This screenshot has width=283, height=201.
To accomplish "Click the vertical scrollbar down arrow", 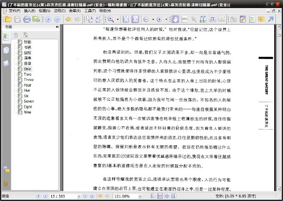I will click(x=279, y=189).
